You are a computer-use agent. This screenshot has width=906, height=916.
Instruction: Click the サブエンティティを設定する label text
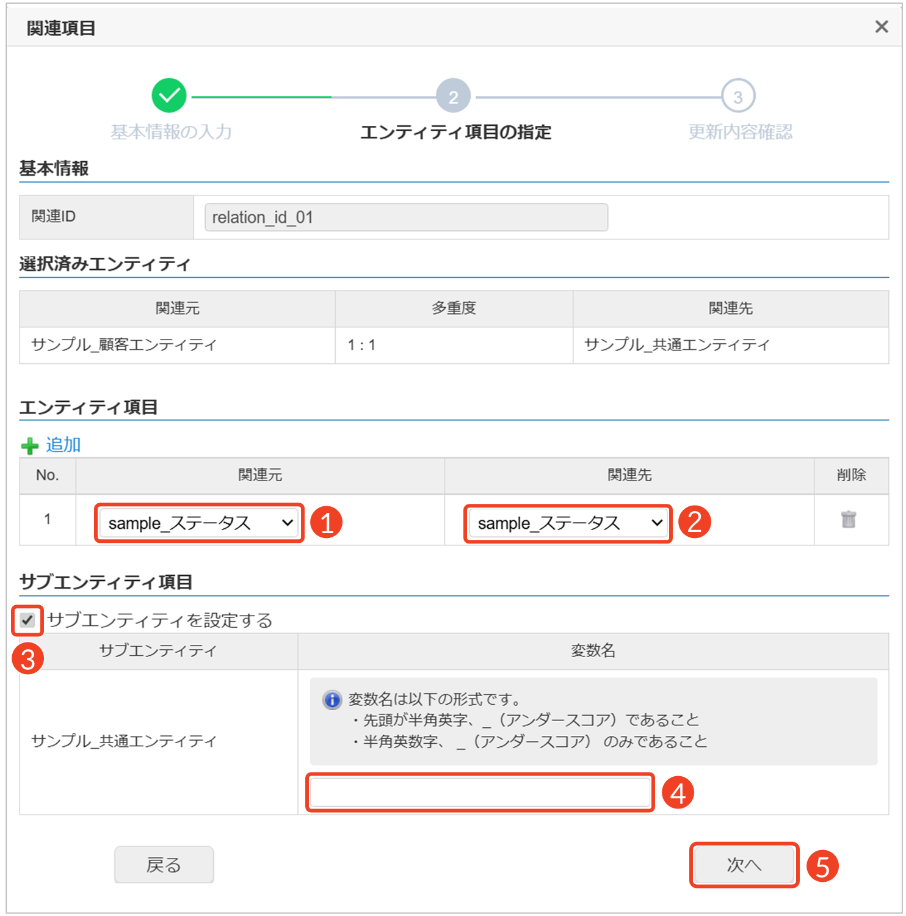160,620
